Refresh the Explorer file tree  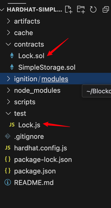point(93,9)
